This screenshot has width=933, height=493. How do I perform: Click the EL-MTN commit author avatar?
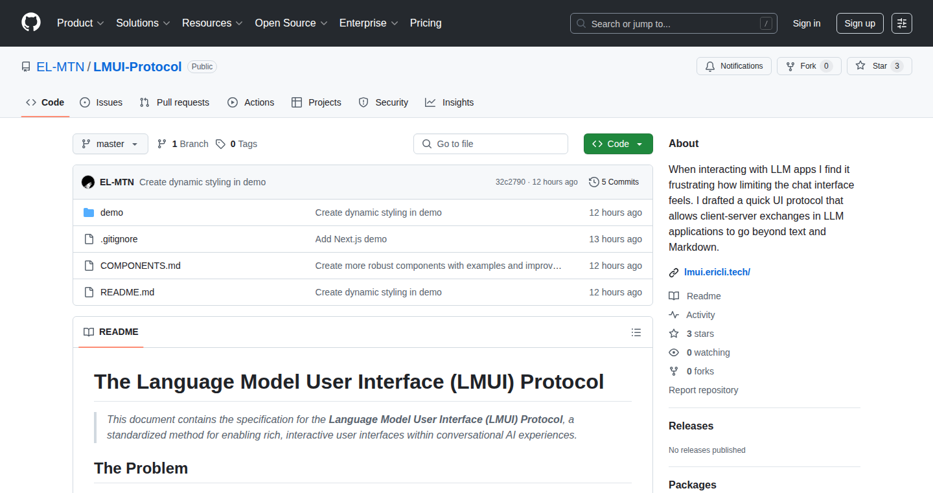click(88, 182)
